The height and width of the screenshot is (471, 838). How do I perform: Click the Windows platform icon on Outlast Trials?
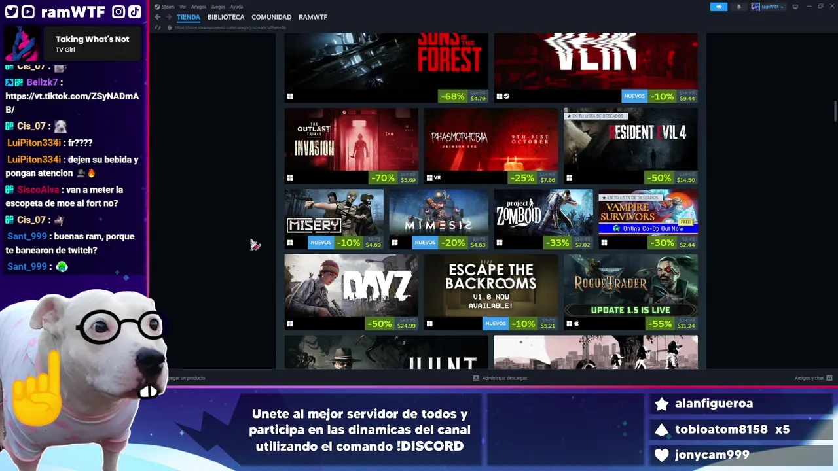point(289,178)
